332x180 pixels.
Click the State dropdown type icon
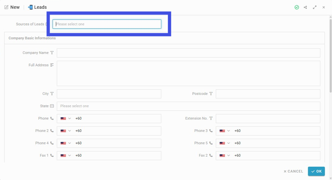pyautogui.click(x=52, y=106)
